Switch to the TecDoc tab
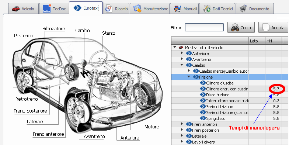The image size is (289, 145). coord(54,8)
